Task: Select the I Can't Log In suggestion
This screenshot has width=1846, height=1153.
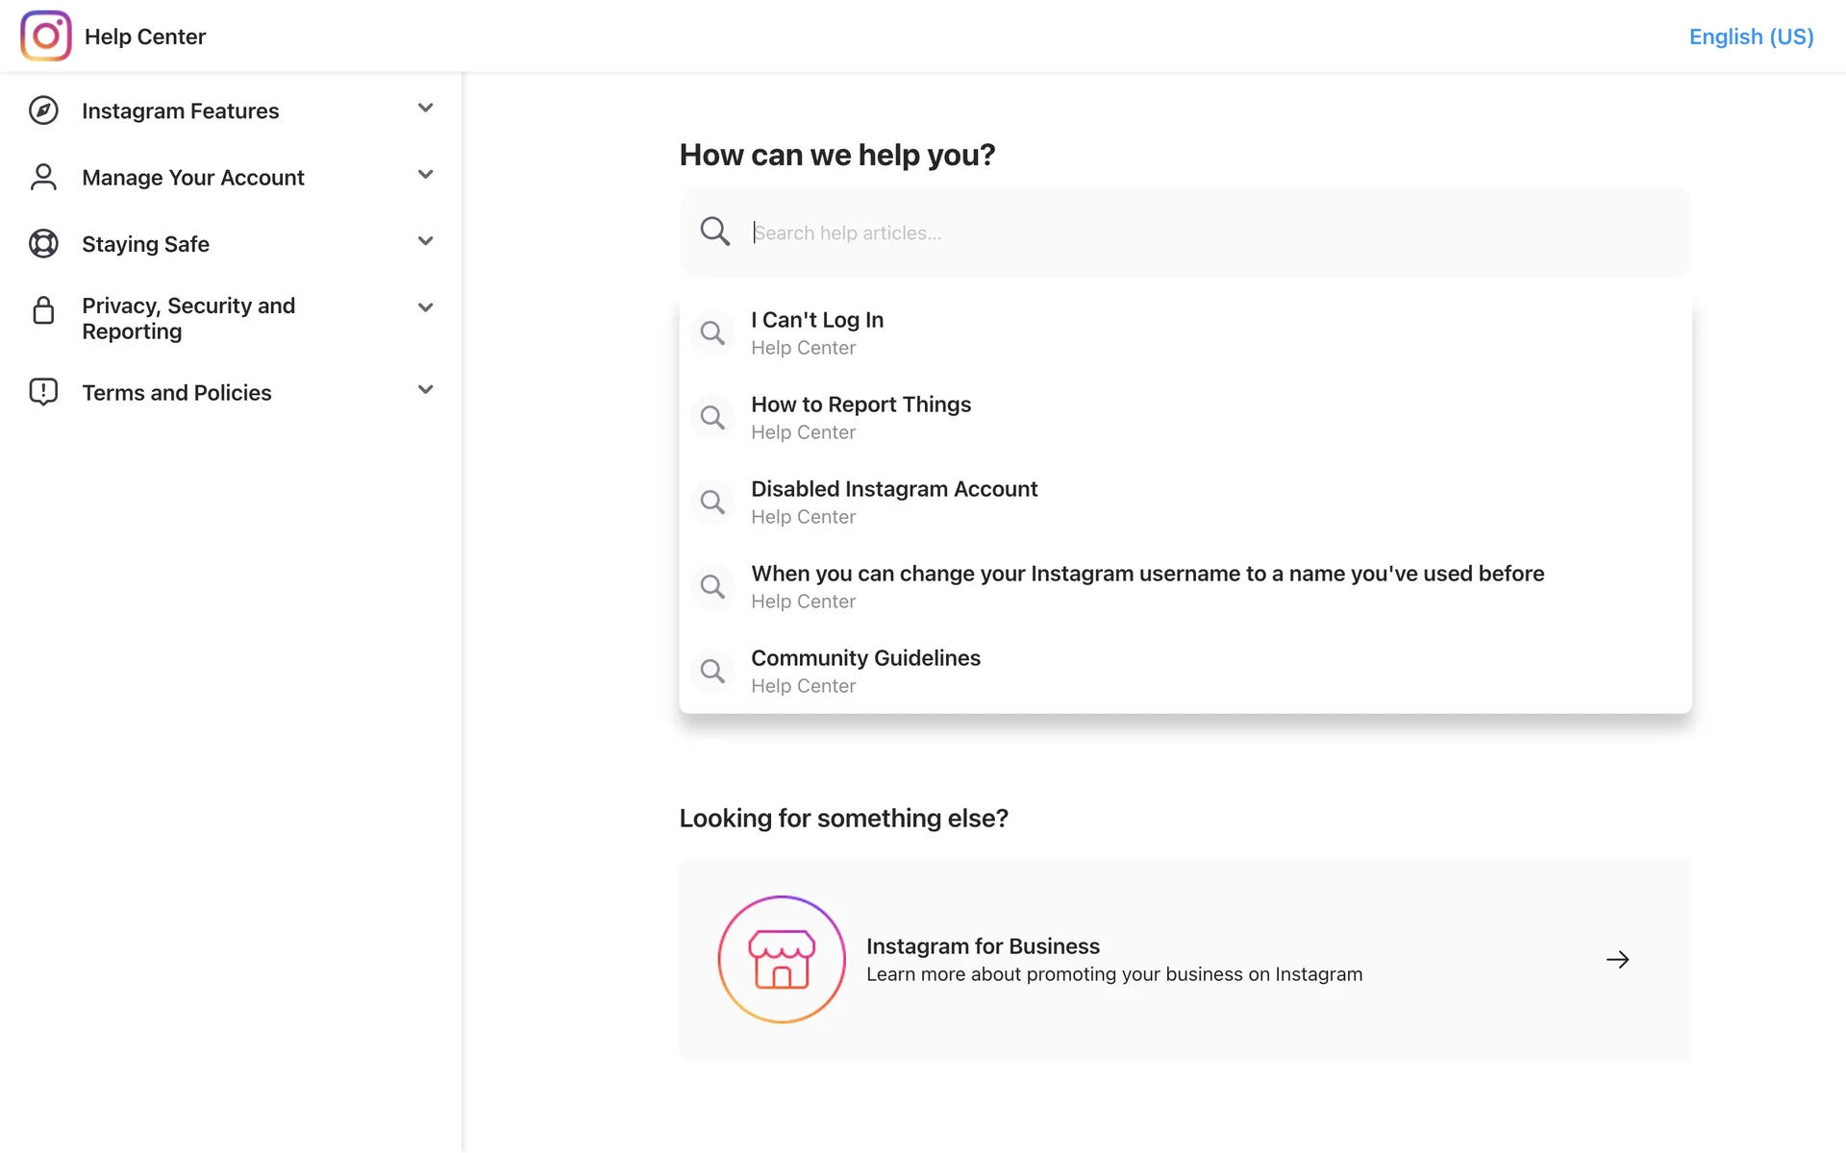Action: tap(817, 332)
